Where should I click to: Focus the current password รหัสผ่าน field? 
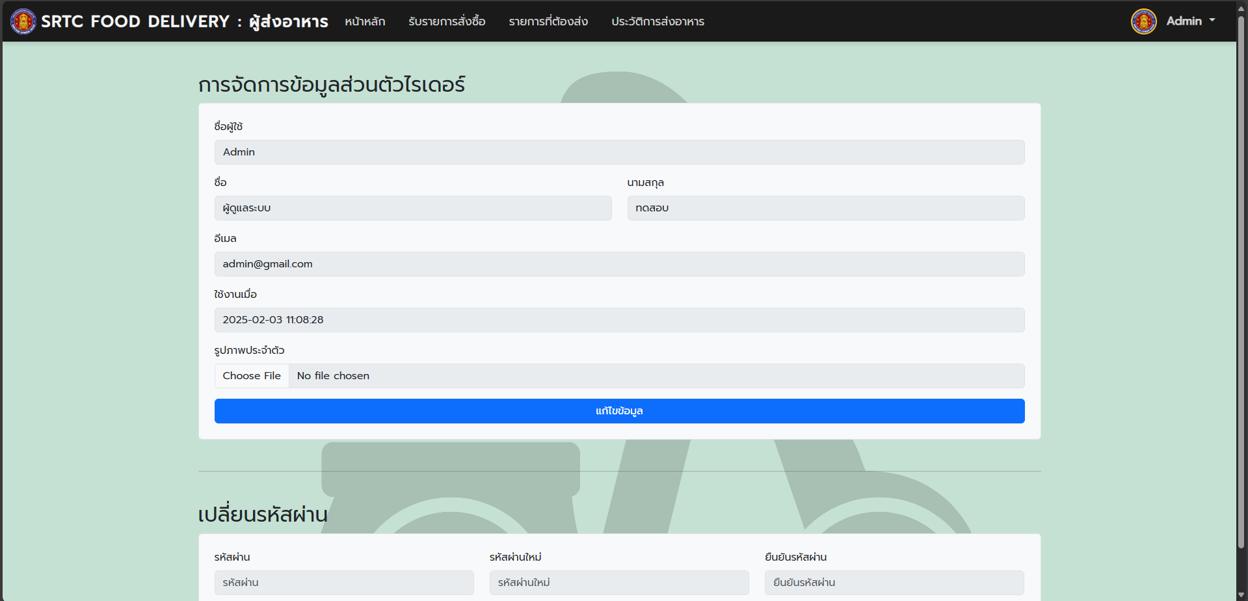click(x=344, y=583)
